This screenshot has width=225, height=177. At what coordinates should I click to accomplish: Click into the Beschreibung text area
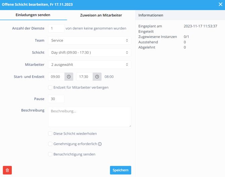[89, 117]
